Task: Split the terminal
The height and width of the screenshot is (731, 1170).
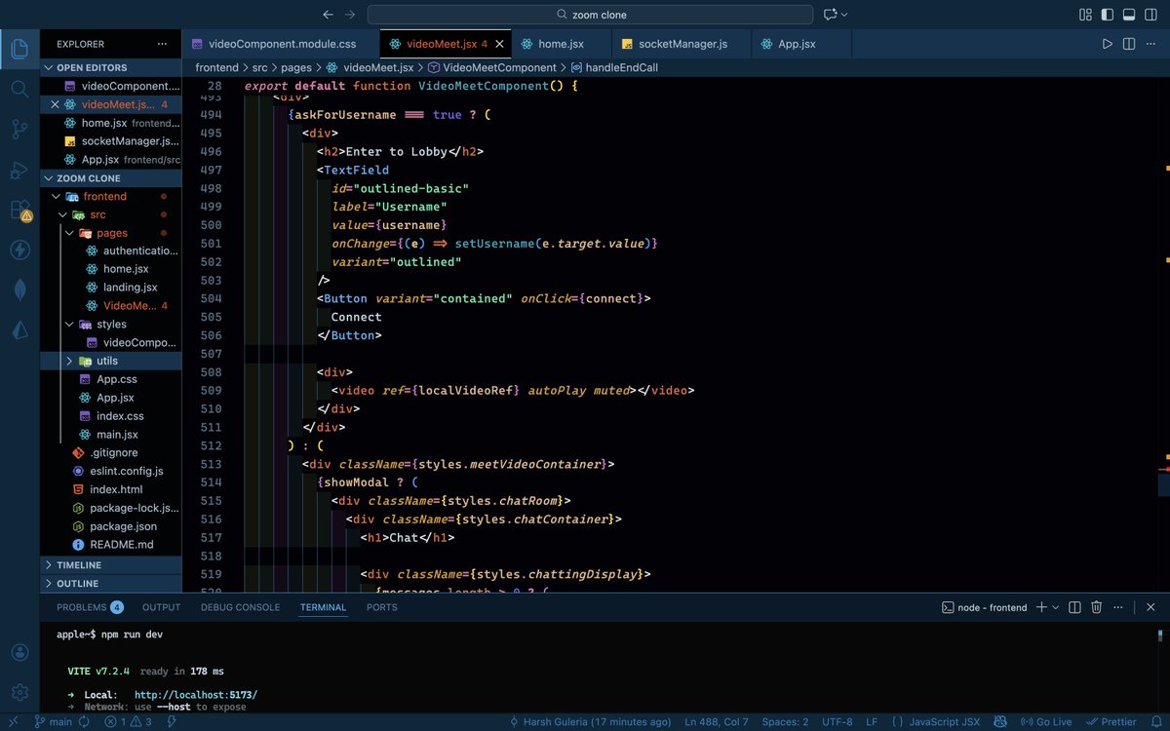Action: 1074,607
